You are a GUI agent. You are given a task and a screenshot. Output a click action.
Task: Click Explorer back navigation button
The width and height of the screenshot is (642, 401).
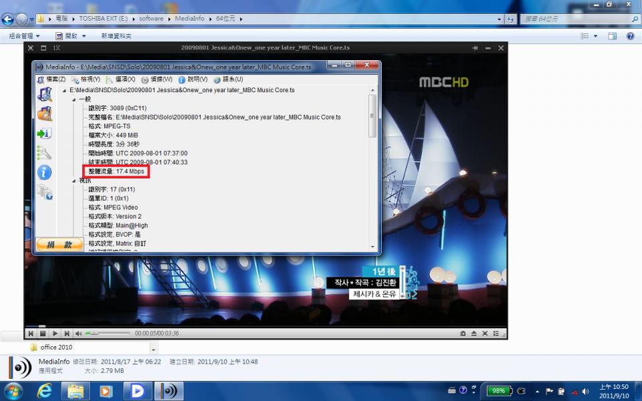pos(8,19)
